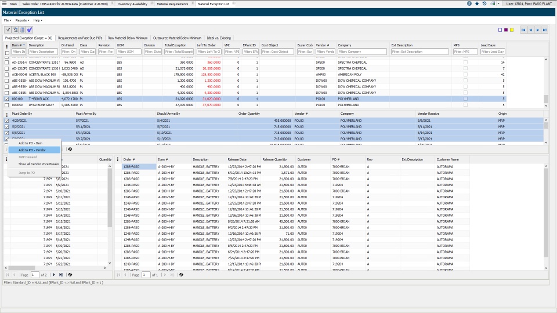Go to last record navigation arrow
This screenshot has height=313, width=557.
coord(545,30)
